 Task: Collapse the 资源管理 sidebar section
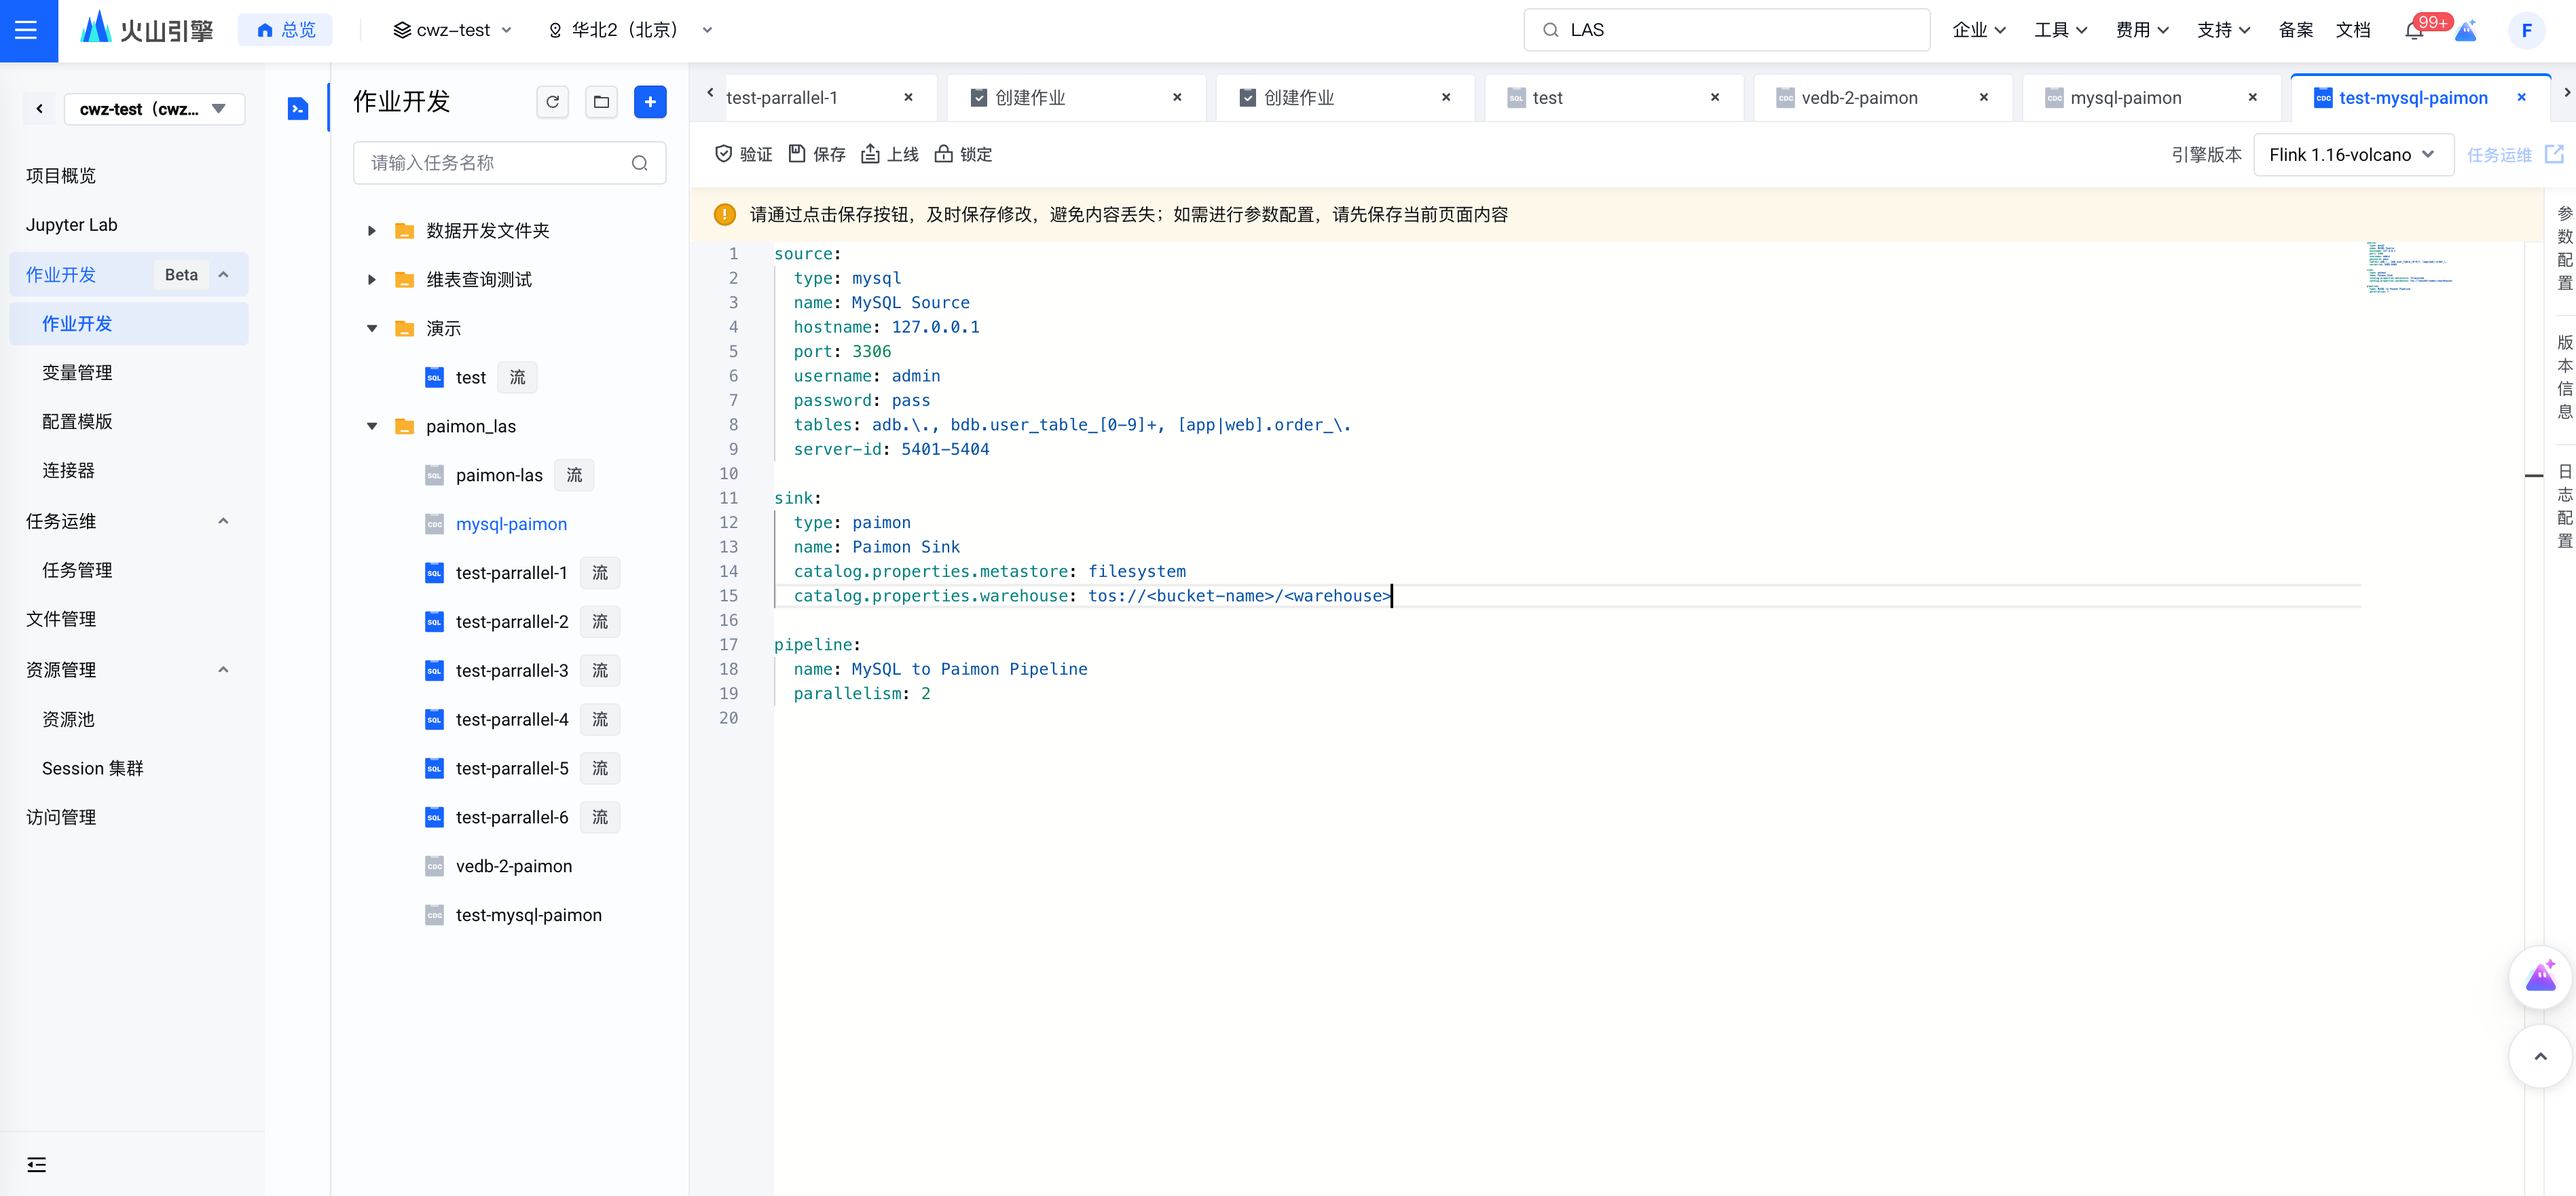223,670
